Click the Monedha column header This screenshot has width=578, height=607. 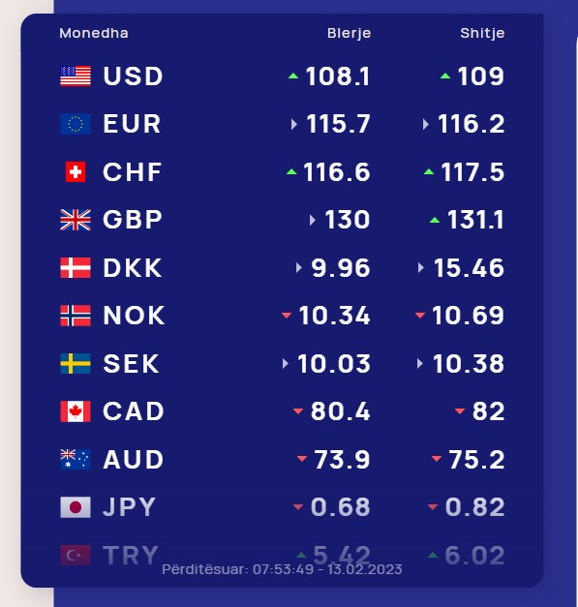[x=94, y=33]
